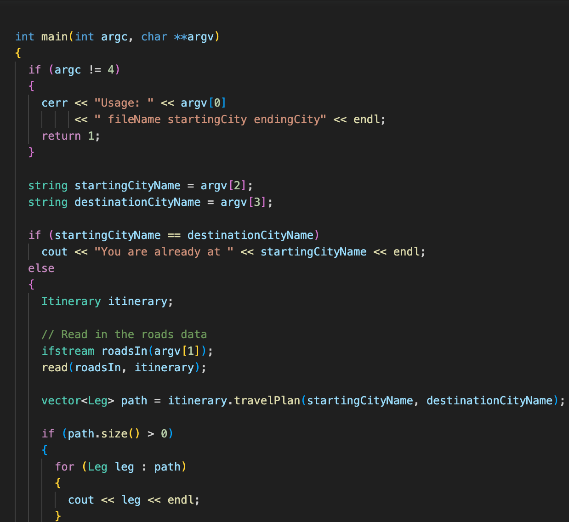Click the Leg type in the for loop
Viewport: 569px width, 522px height.
click(x=97, y=466)
